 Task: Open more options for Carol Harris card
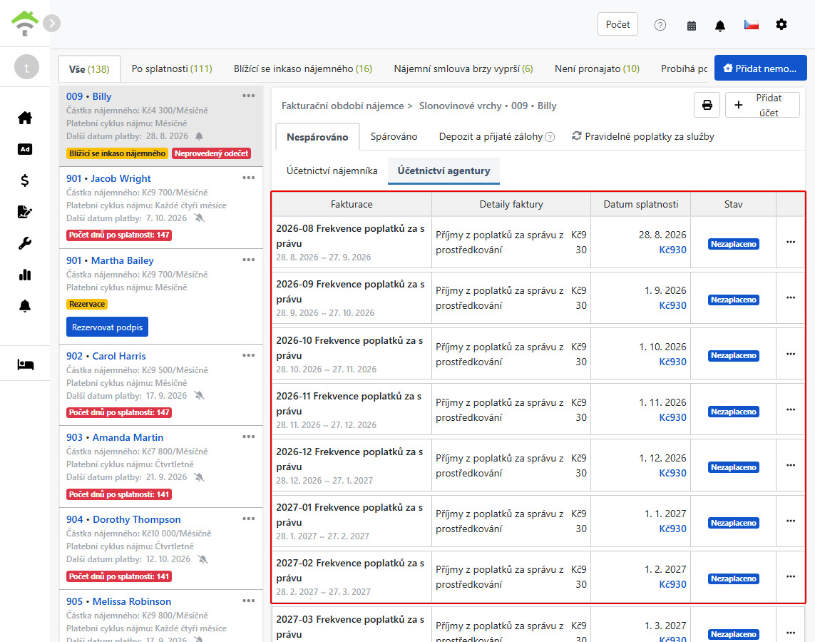248,355
